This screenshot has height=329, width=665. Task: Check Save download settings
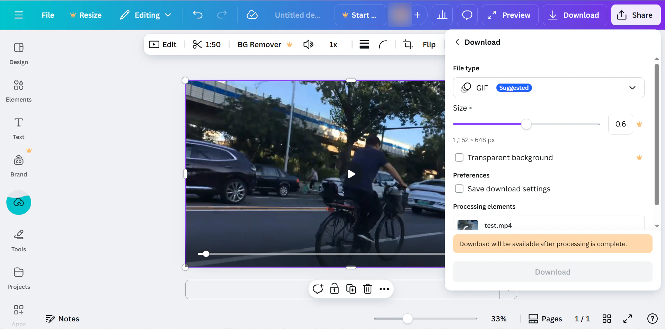coord(459,189)
